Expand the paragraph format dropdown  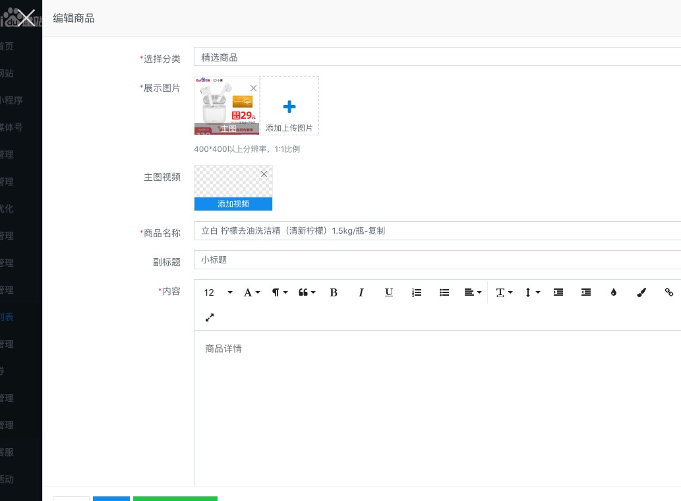tap(280, 292)
